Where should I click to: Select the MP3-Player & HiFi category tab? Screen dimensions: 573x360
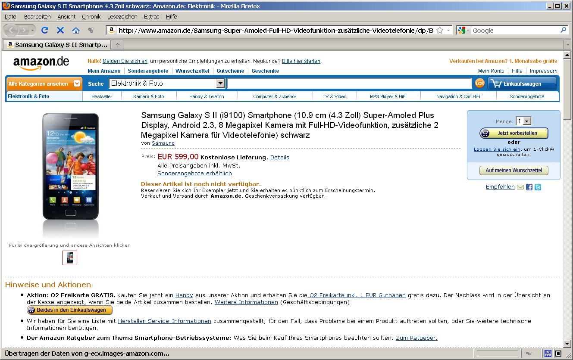tap(388, 96)
